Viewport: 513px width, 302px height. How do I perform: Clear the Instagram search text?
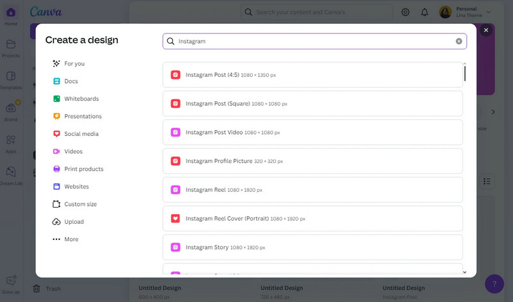click(x=458, y=41)
